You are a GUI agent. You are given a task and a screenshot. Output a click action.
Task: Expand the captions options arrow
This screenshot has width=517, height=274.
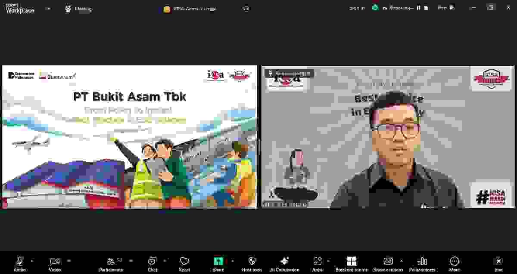[402, 261]
